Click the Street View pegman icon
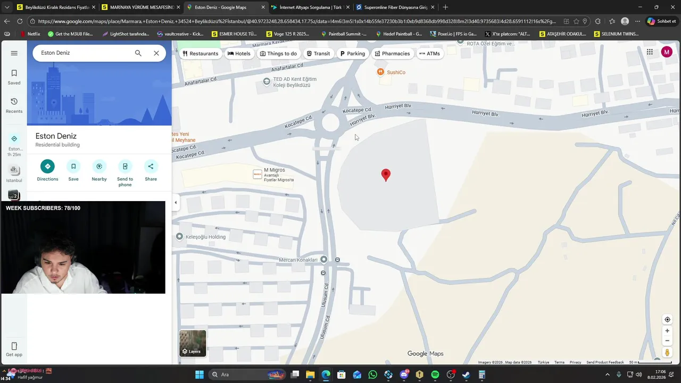 point(667,353)
